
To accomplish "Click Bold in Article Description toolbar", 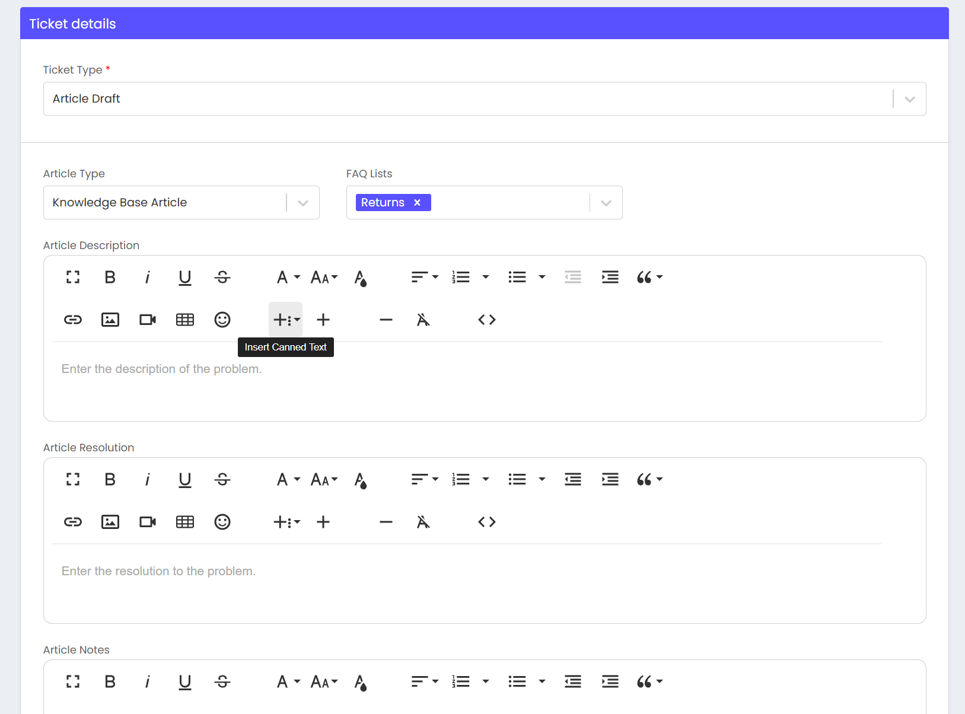I will pos(110,277).
